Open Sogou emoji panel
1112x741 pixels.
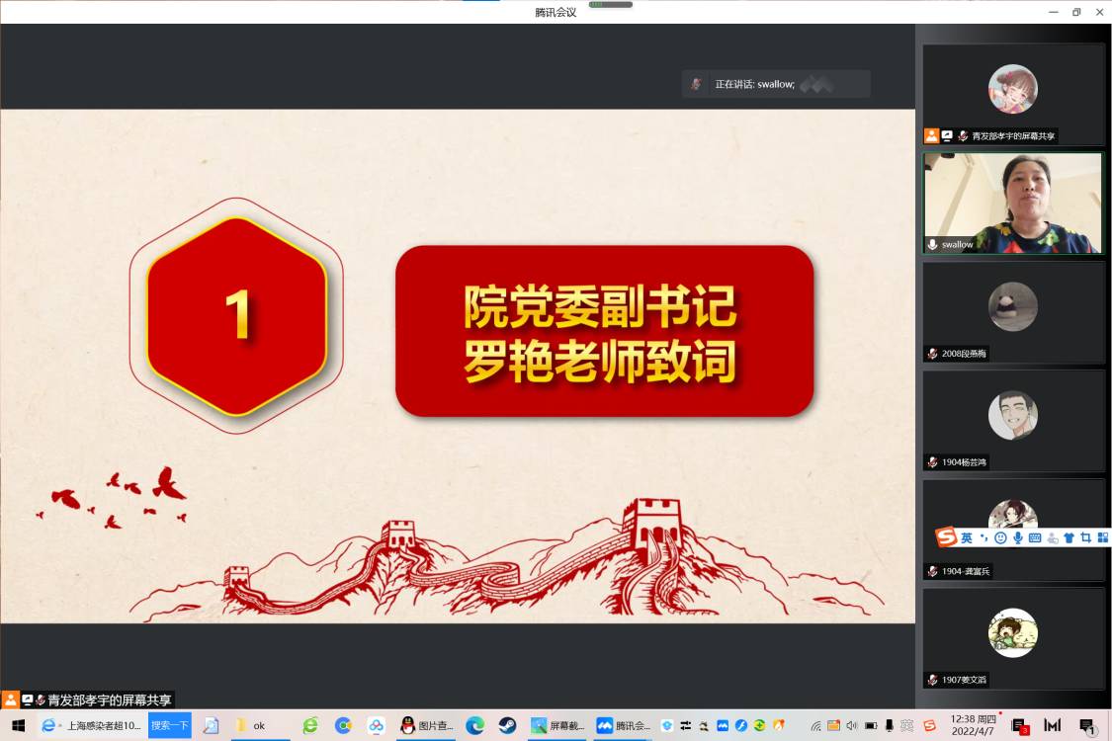point(1000,537)
